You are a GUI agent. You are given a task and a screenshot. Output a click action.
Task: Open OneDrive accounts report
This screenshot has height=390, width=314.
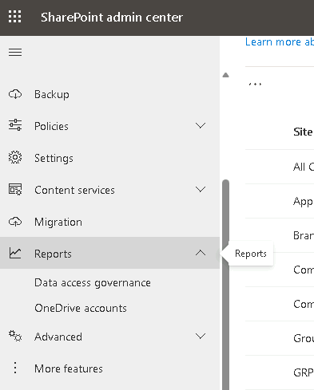(81, 308)
